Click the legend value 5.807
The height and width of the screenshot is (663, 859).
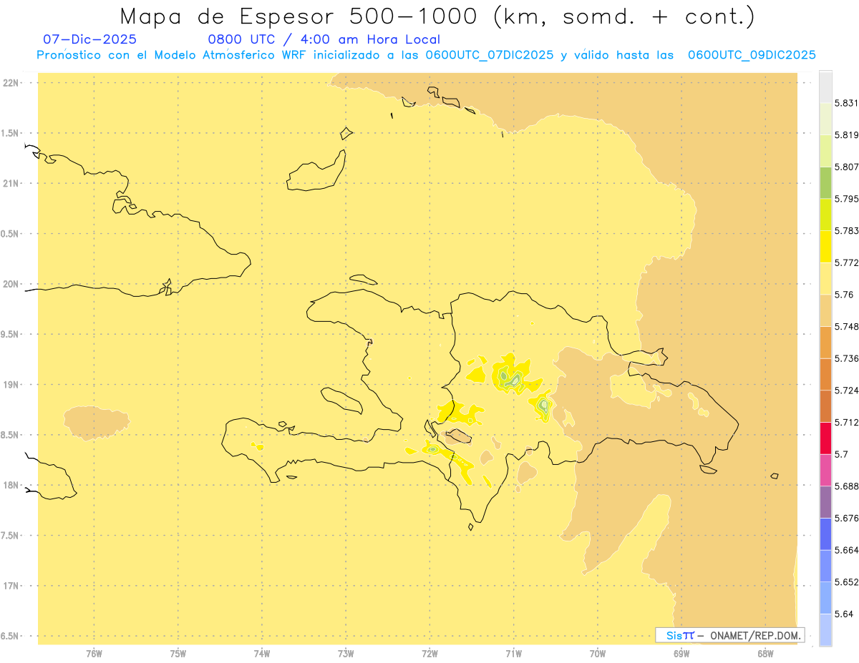[x=847, y=167]
